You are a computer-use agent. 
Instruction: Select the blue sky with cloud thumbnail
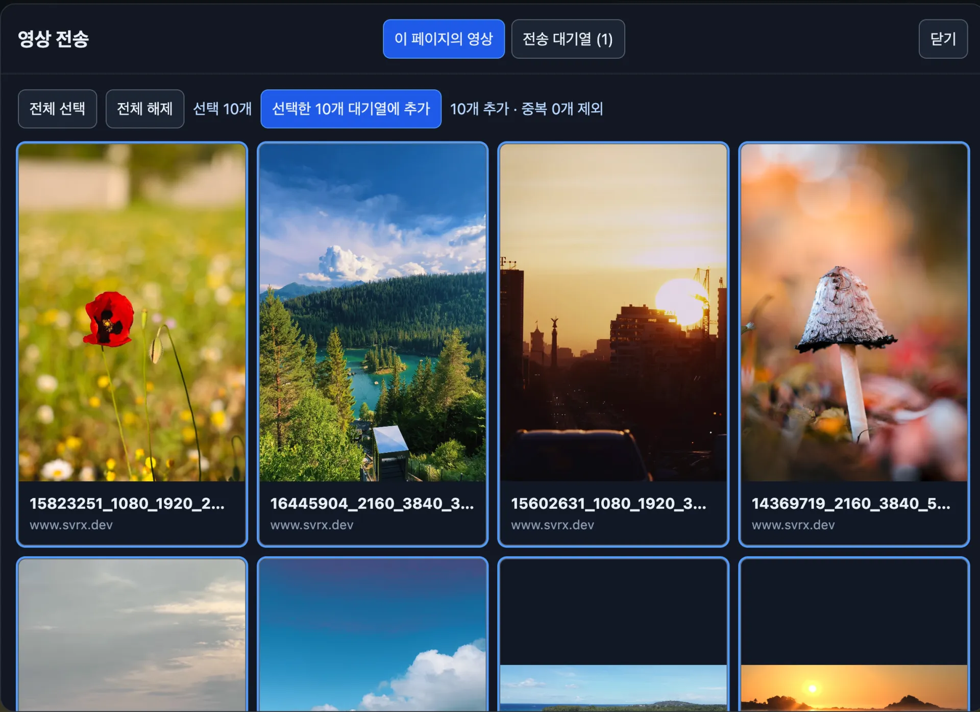click(x=373, y=635)
